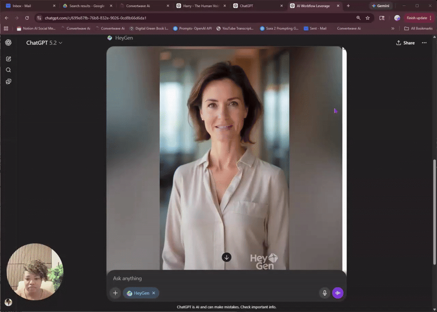Start voice mode with the purple icon
Image resolution: width=437 pixels, height=312 pixels.
click(x=338, y=293)
